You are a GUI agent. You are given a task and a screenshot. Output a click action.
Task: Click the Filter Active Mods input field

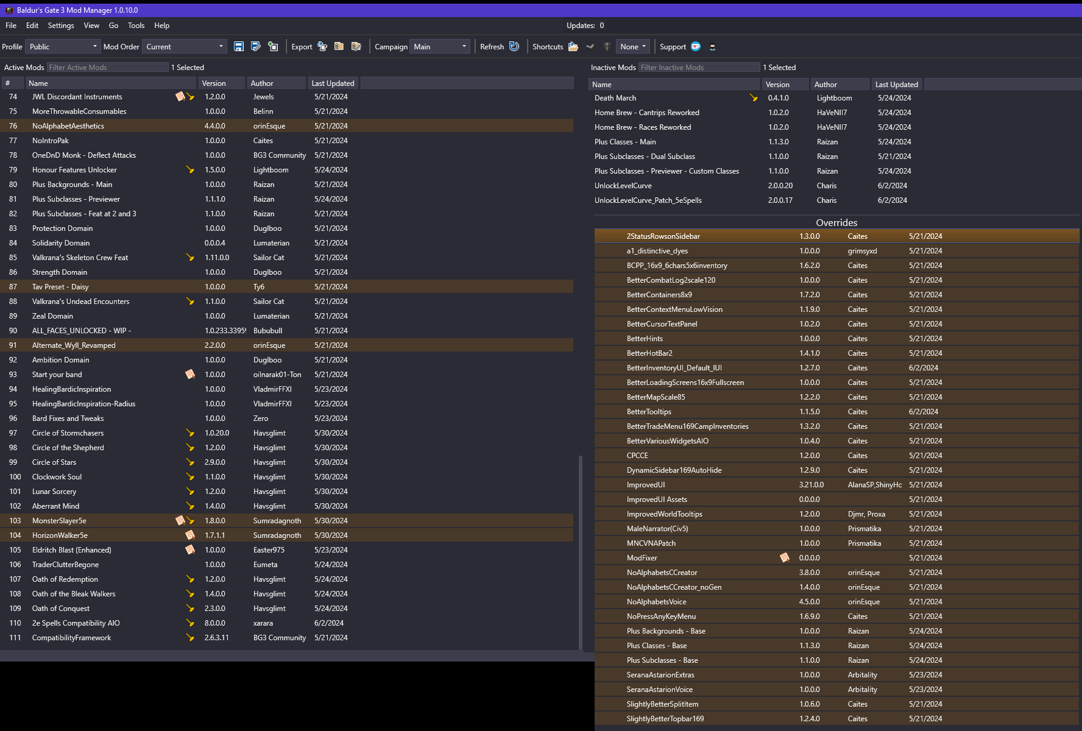(x=107, y=68)
